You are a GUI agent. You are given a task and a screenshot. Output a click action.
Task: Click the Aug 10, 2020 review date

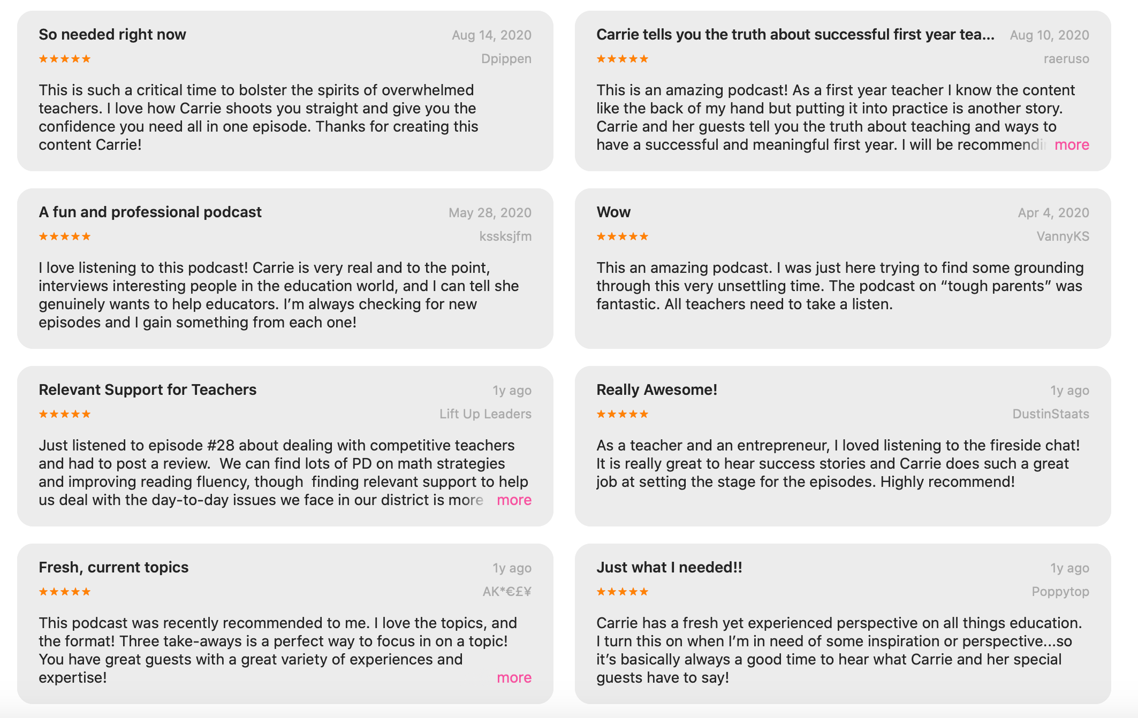point(1049,35)
